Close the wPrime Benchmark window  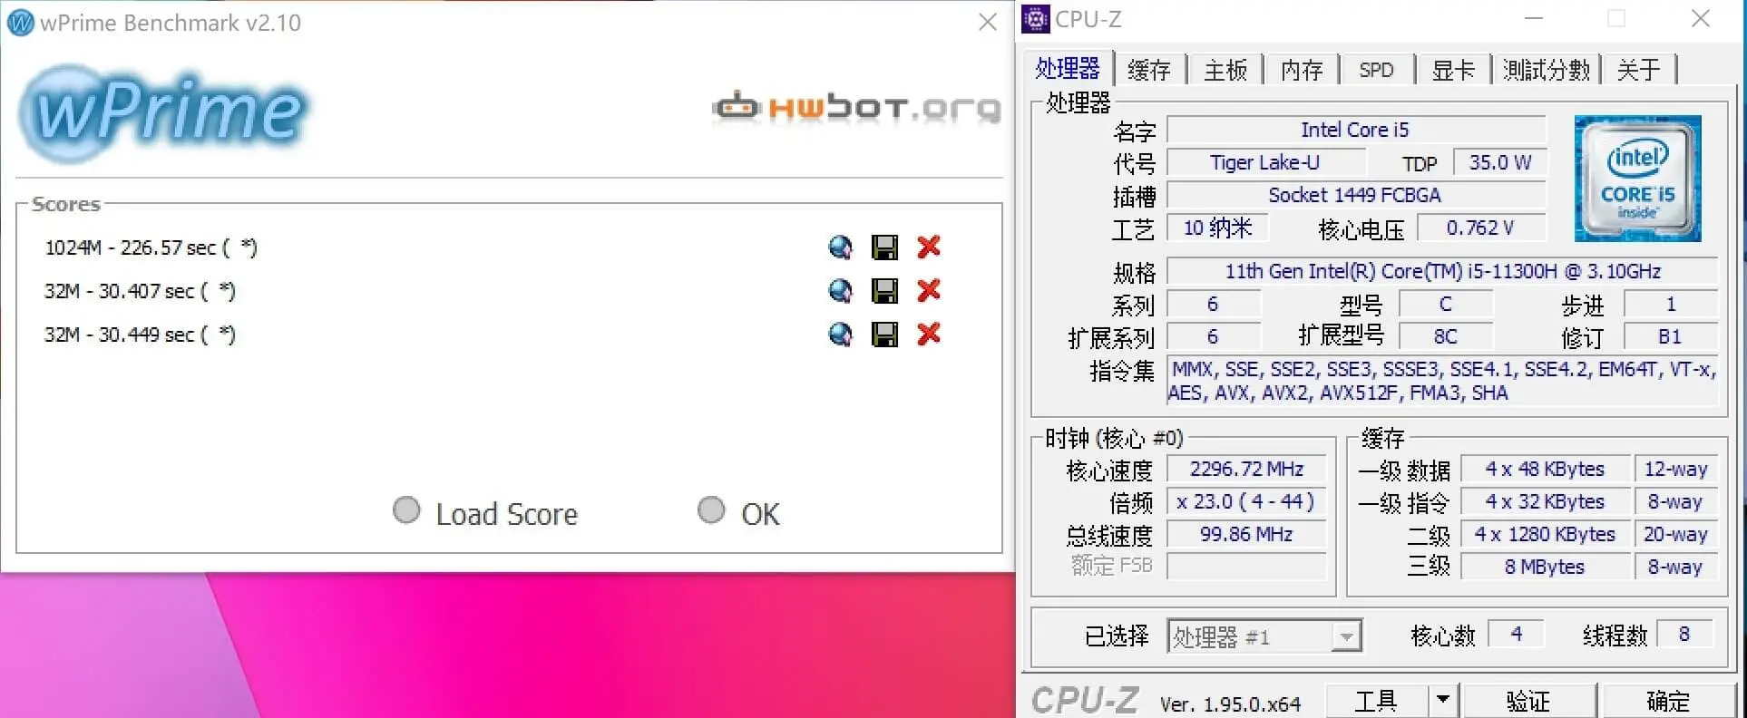coord(989,22)
